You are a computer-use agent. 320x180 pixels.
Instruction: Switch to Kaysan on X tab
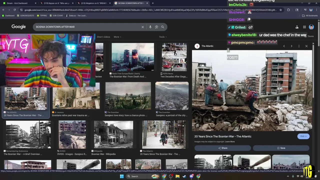coord(57,3)
